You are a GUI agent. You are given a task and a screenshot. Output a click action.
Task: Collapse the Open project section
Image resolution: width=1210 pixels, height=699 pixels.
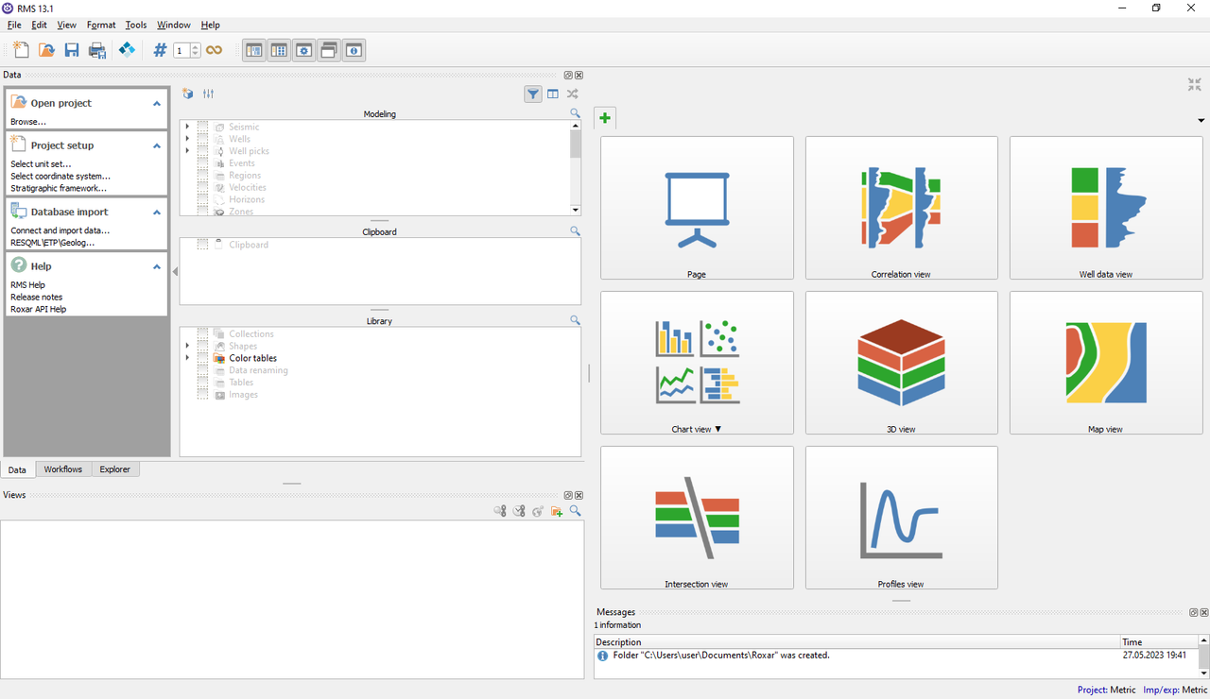157,103
